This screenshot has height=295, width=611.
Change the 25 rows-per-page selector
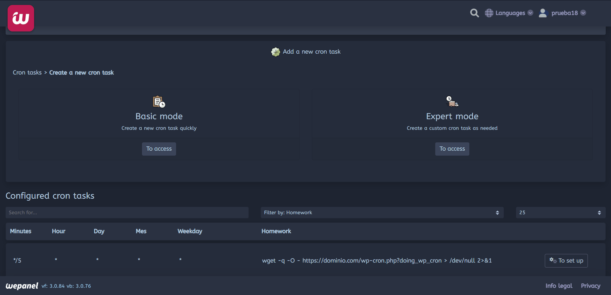(560, 213)
